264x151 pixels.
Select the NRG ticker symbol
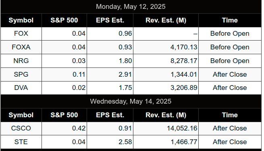tap(21, 61)
